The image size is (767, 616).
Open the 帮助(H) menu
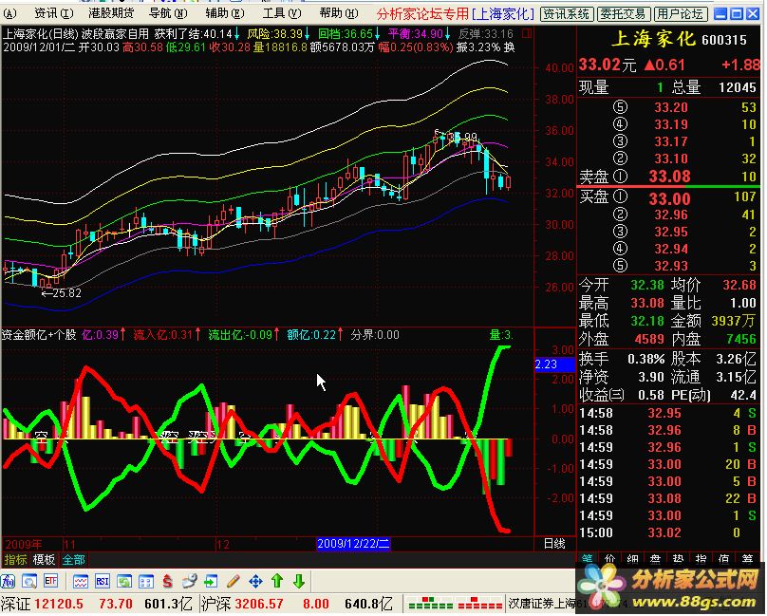click(339, 13)
